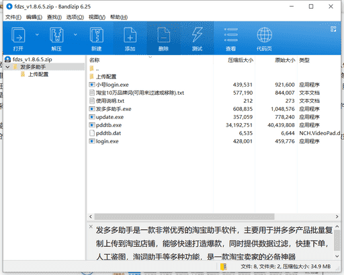Select the pddtb.dat file

(x=108, y=133)
